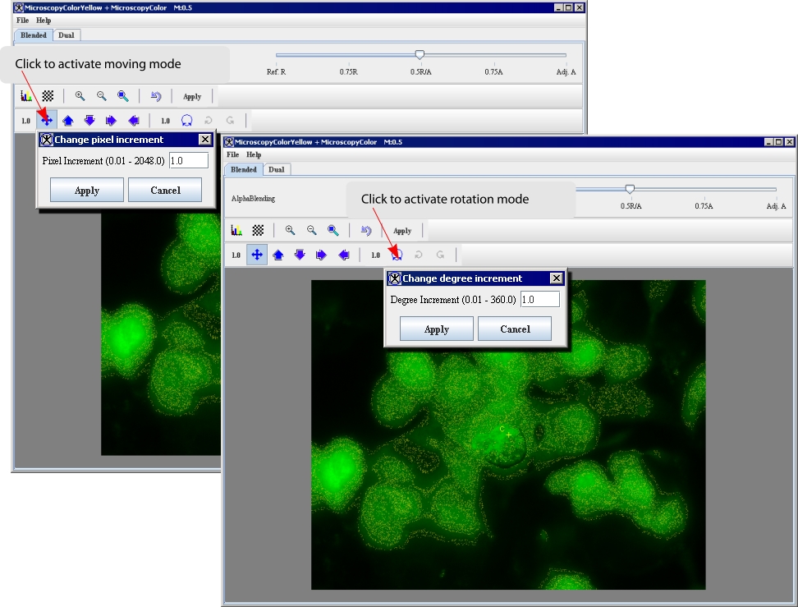Click the Pixel Increment text field
This screenshot has width=798, height=607.
(x=188, y=161)
